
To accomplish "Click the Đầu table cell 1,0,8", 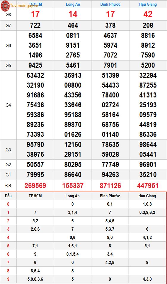I will [x=147, y=204].
